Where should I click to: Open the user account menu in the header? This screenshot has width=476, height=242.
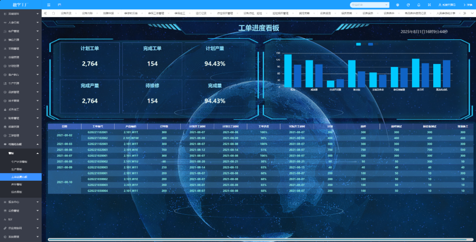coord(447,5)
